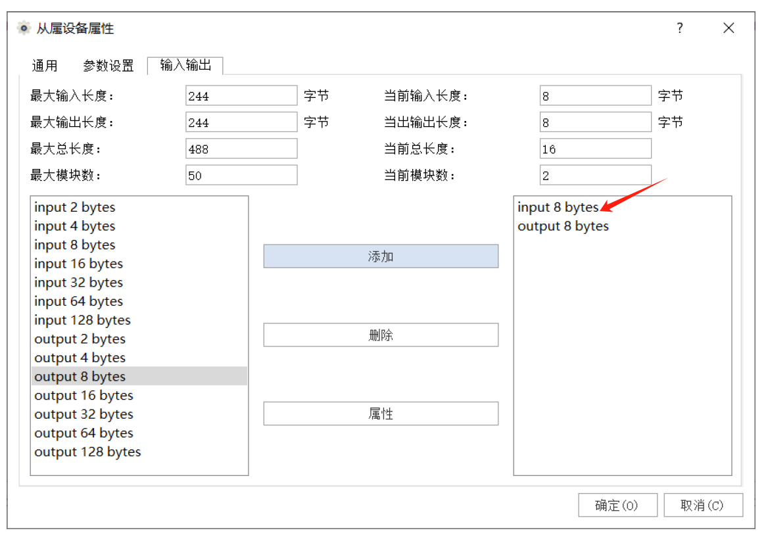768x541 pixels.
Task: Click the 当出输出长度 field showing 8
Action: [x=596, y=122]
